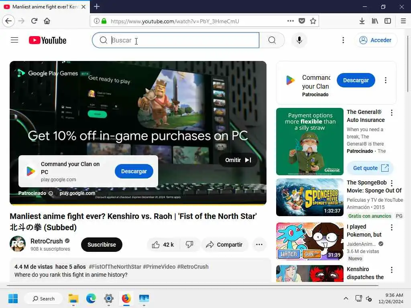Open options for I played Pokemon video
Screen dimensions: 411x308
[392, 227]
